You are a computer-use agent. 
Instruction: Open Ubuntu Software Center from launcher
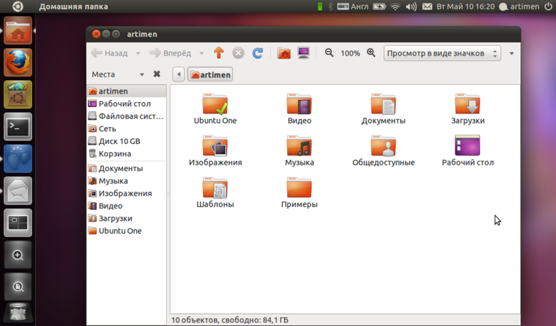click(x=18, y=95)
